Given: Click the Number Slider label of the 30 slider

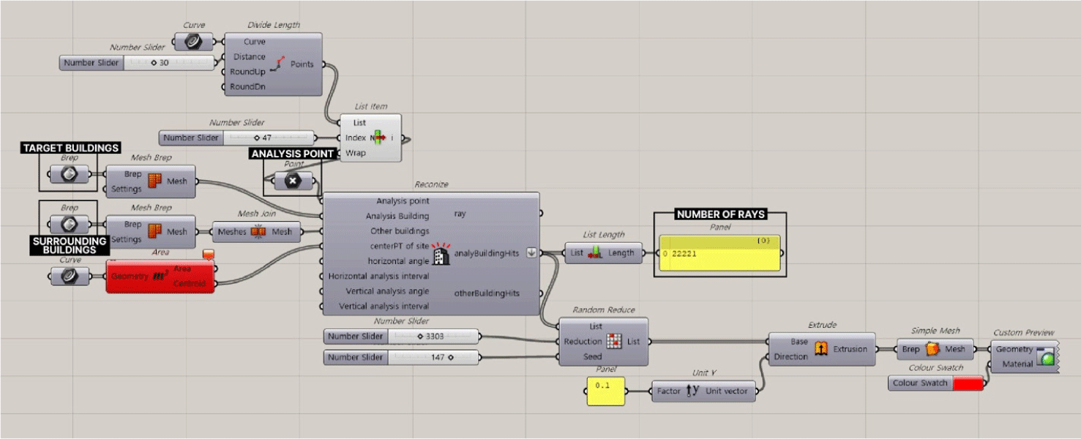Looking at the screenshot, I should pyautogui.click(x=91, y=63).
